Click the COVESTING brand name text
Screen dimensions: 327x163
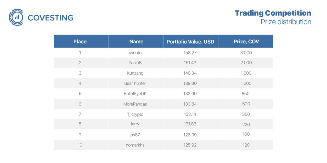click(x=50, y=18)
